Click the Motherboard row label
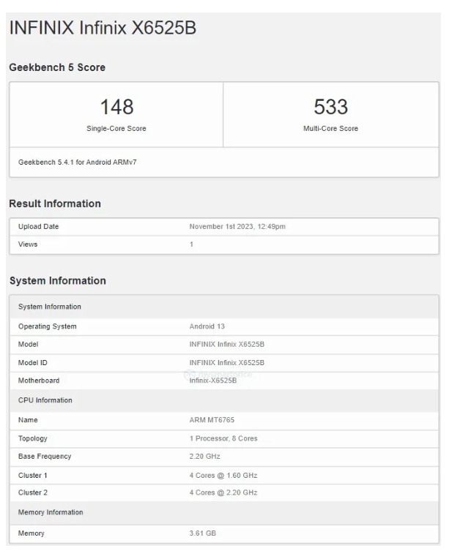Viewport: 452px width, 551px height. [x=39, y=381]
